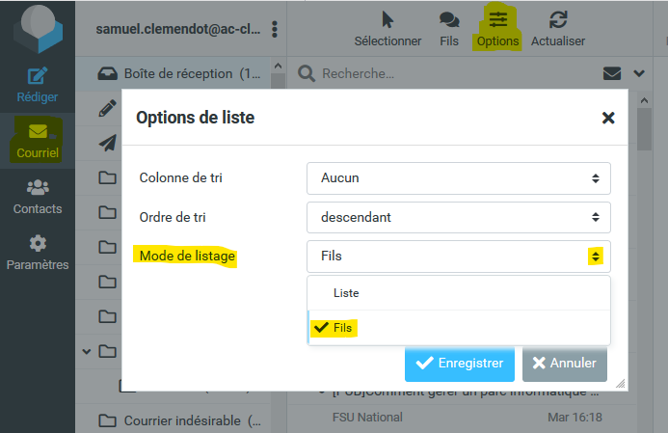Open the Ordre de tri dropdown
The width and height of the screenshot is (668, 433).
[x=459, y=217]
